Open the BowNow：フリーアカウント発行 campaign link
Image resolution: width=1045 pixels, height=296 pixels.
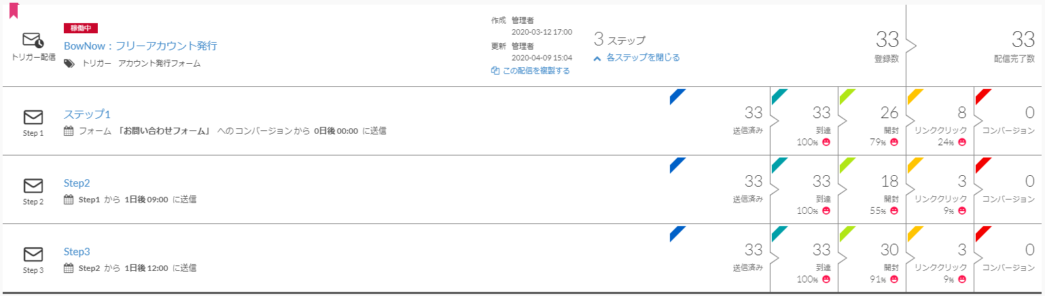point(141,46)
